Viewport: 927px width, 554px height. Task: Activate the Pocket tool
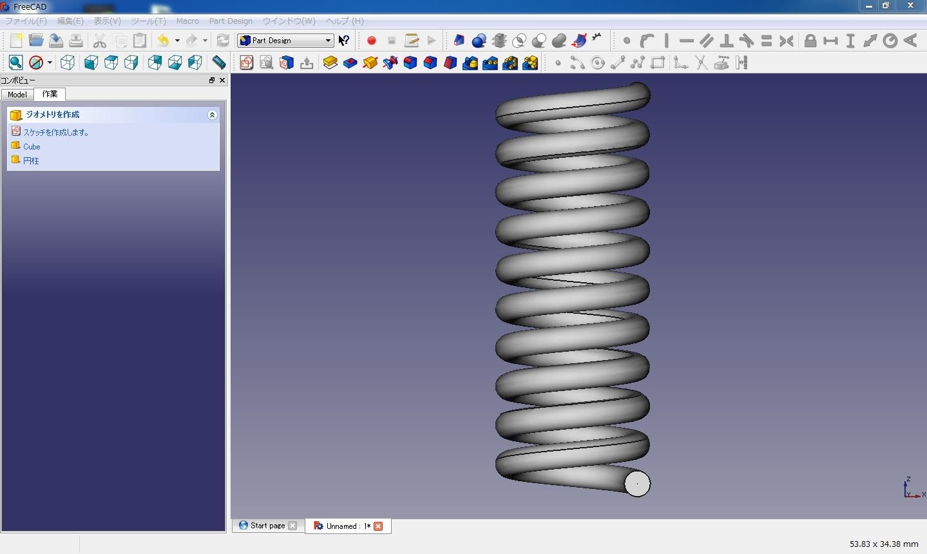point(350,62)
